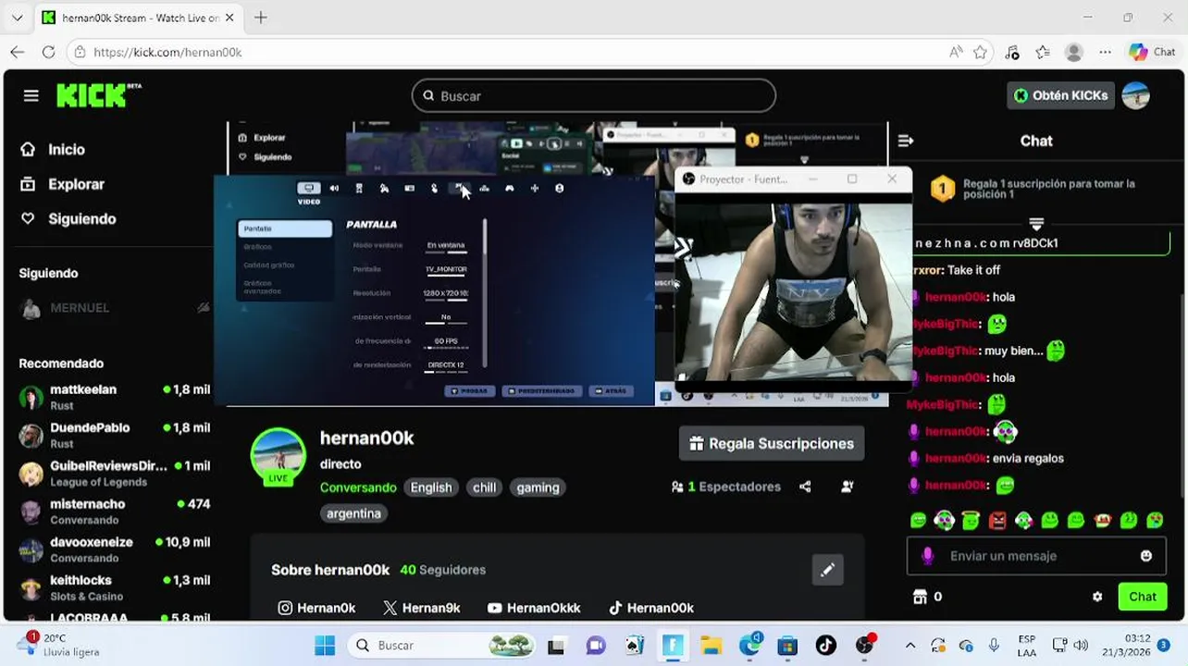Open Explorar in Kick sidebar
This screenshot has height=666, width=1188.
pyautogui.click(x=63, y=184)
